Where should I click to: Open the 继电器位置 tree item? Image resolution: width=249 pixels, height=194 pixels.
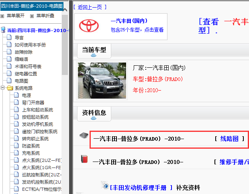coord(26,74)
